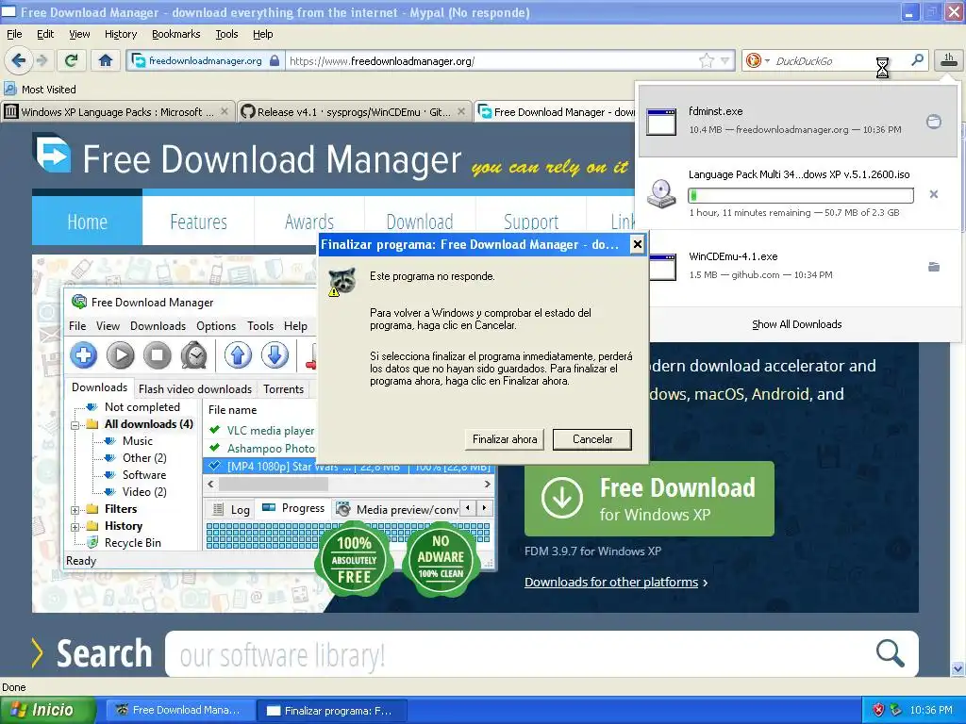Reload the page with the refresh icon
The image size is (966, 724).
click(72, 60)
